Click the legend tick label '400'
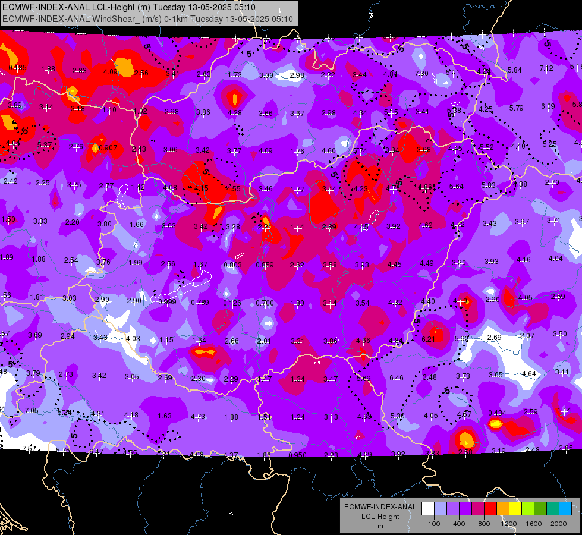 point(459,524)
